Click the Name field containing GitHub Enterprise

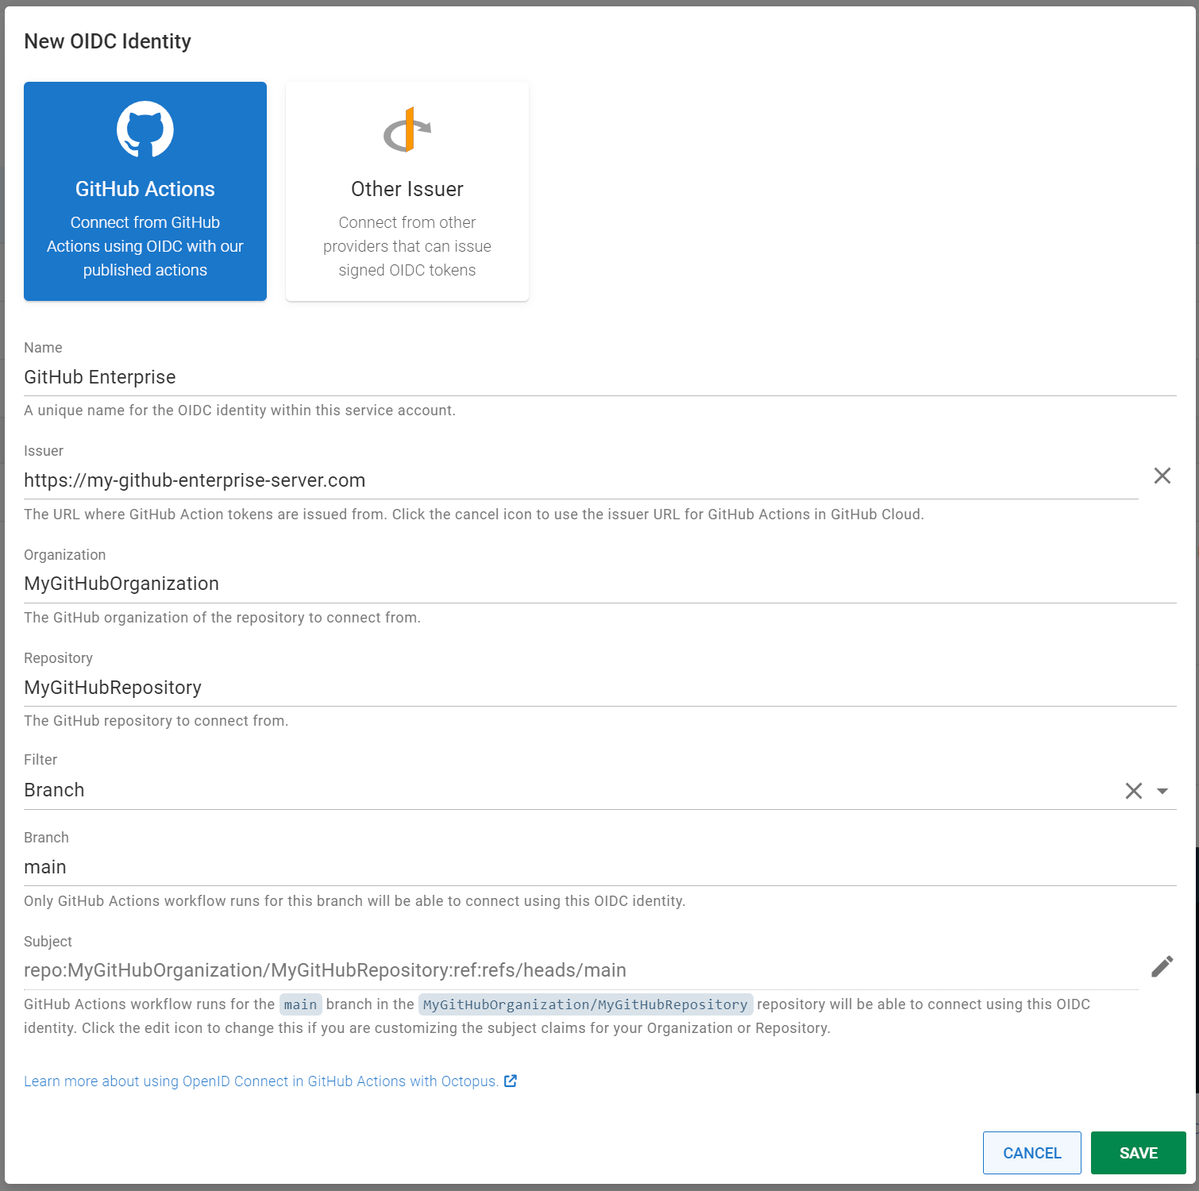[x=318, y=377]
